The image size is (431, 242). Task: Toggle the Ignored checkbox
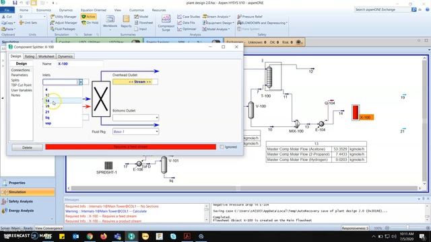coord(222,147)
